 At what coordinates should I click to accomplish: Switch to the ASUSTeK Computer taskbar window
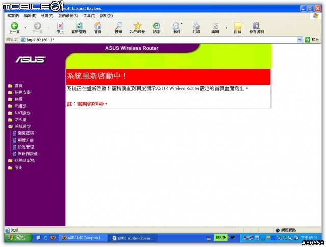point(83,238)
